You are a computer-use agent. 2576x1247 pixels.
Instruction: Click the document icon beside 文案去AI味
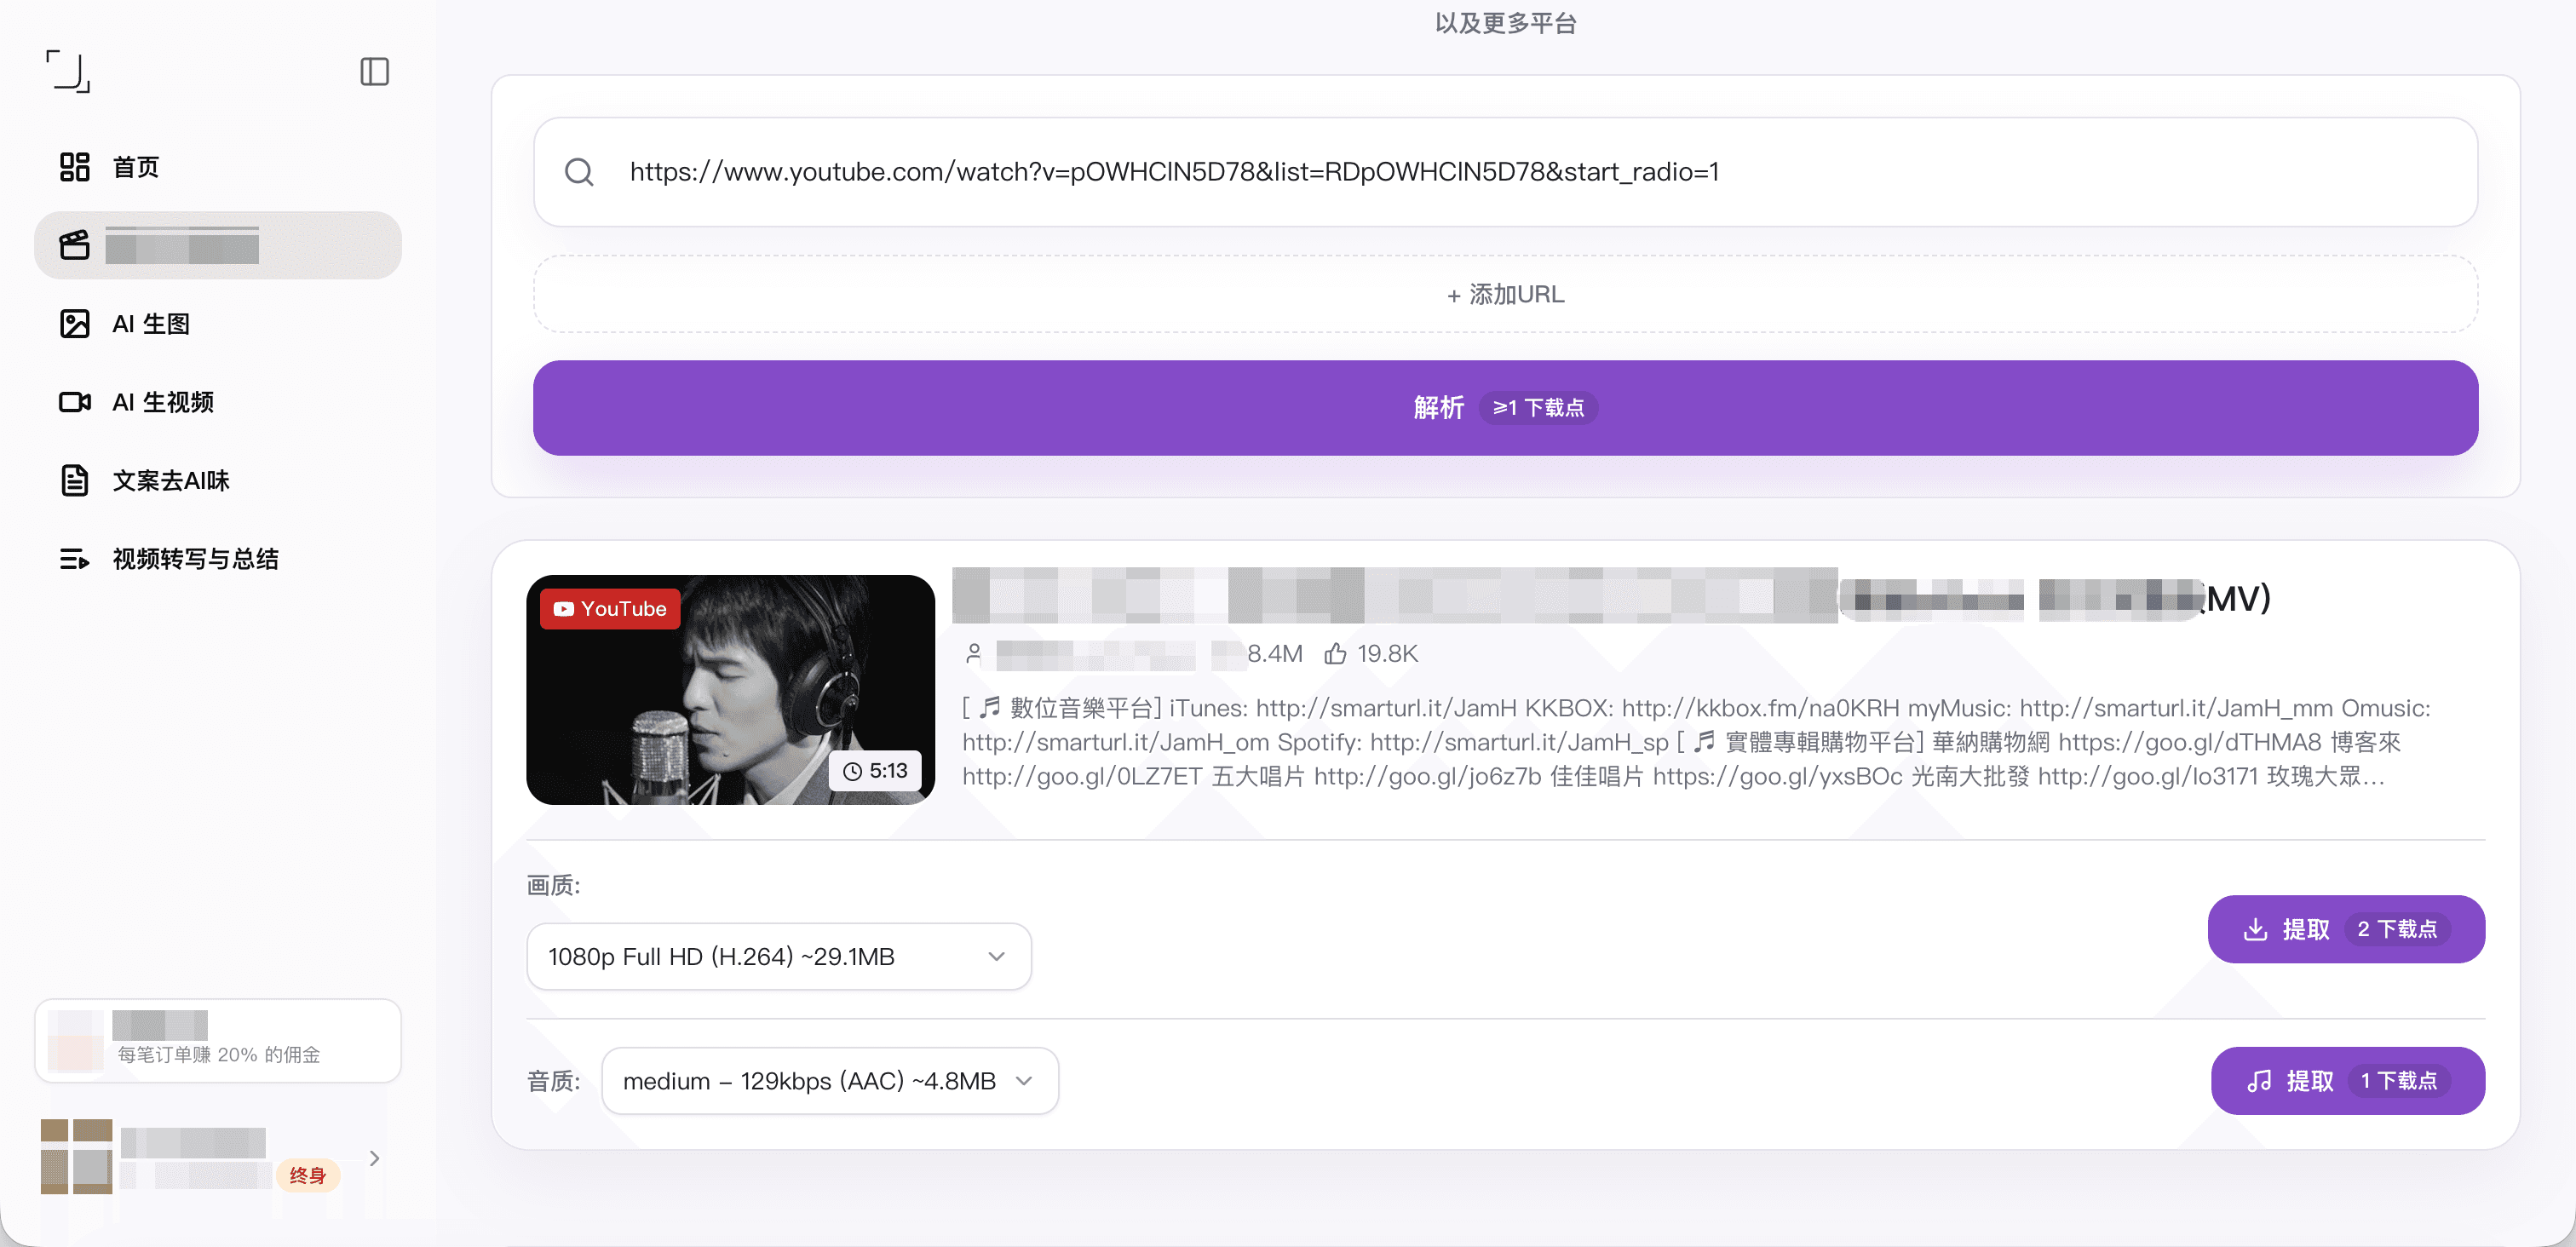click(74, 481)
